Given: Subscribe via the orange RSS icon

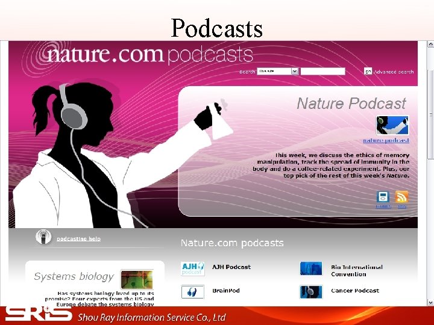Looking at the screenshot, I should [401, 196].
